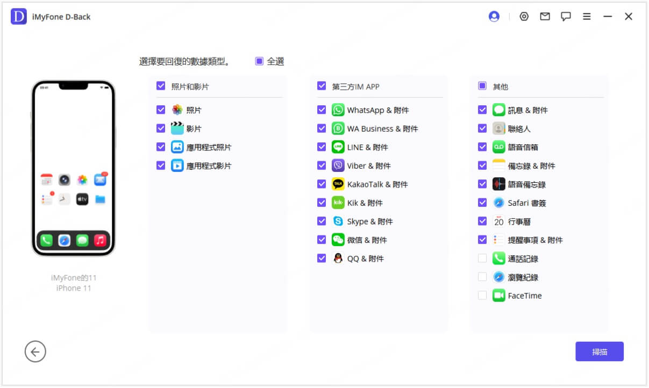This screenshot has width=649, height=388.
Task: Click the back arrow button
Action: click(35, 351)
